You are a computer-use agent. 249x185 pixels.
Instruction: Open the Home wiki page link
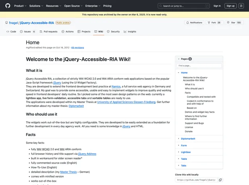click(x=184, y=73)
